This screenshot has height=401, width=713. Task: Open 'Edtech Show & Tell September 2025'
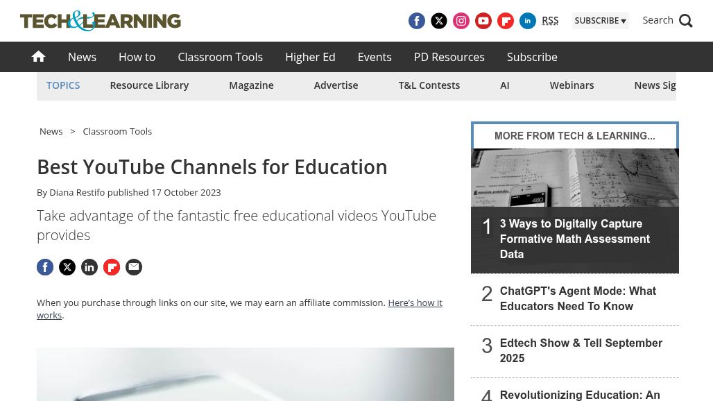[581, 350]
